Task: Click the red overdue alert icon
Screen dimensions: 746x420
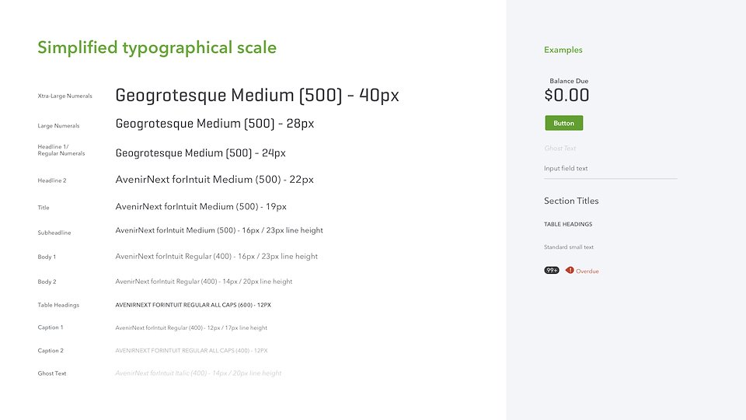Action: coord(570,270)
